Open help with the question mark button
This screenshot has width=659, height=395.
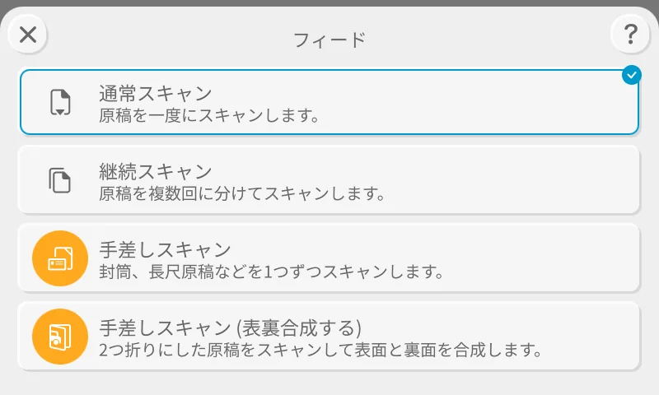[x=630, y=35]
